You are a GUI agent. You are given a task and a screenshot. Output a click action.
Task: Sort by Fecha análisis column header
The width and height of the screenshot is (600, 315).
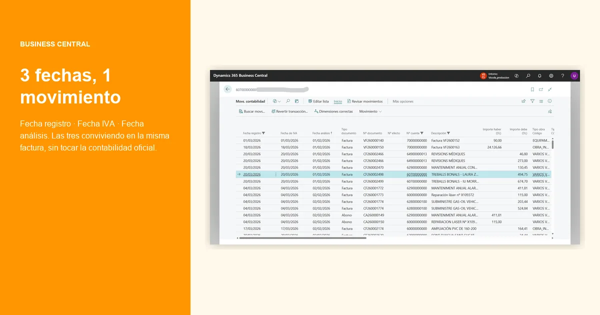coord(322,133)
